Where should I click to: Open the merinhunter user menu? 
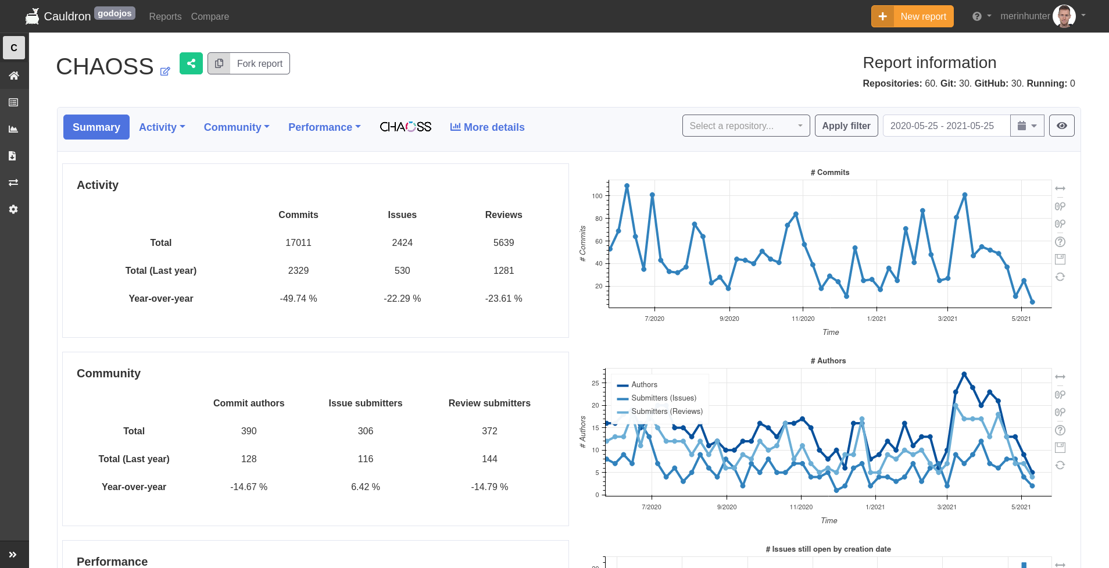point(1043,16)
